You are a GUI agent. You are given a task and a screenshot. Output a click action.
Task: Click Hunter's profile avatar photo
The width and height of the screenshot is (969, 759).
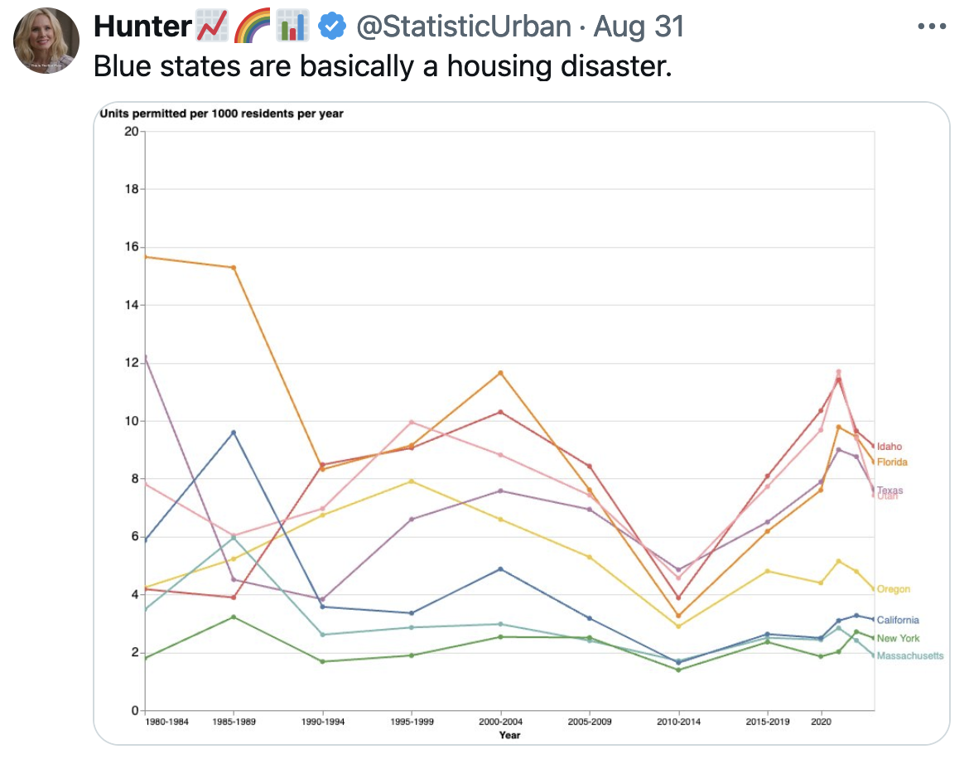46,41
